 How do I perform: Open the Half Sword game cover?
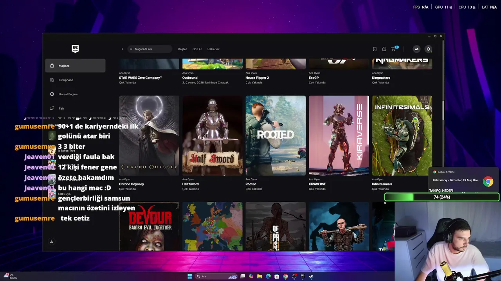pos(213,135)
